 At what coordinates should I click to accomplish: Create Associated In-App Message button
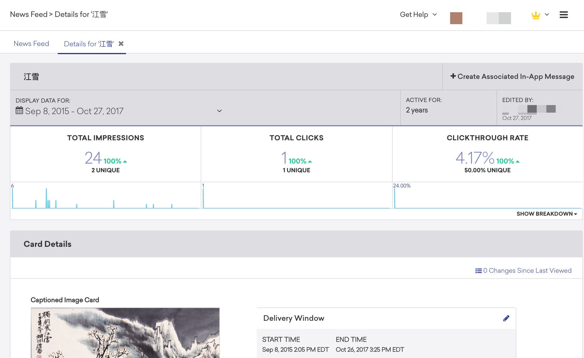[512, 77]
